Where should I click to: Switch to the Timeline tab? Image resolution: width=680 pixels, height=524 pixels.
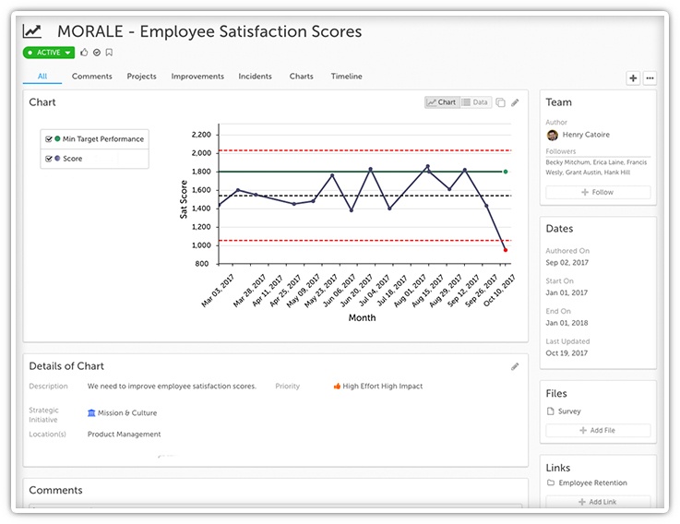(346, 77)
